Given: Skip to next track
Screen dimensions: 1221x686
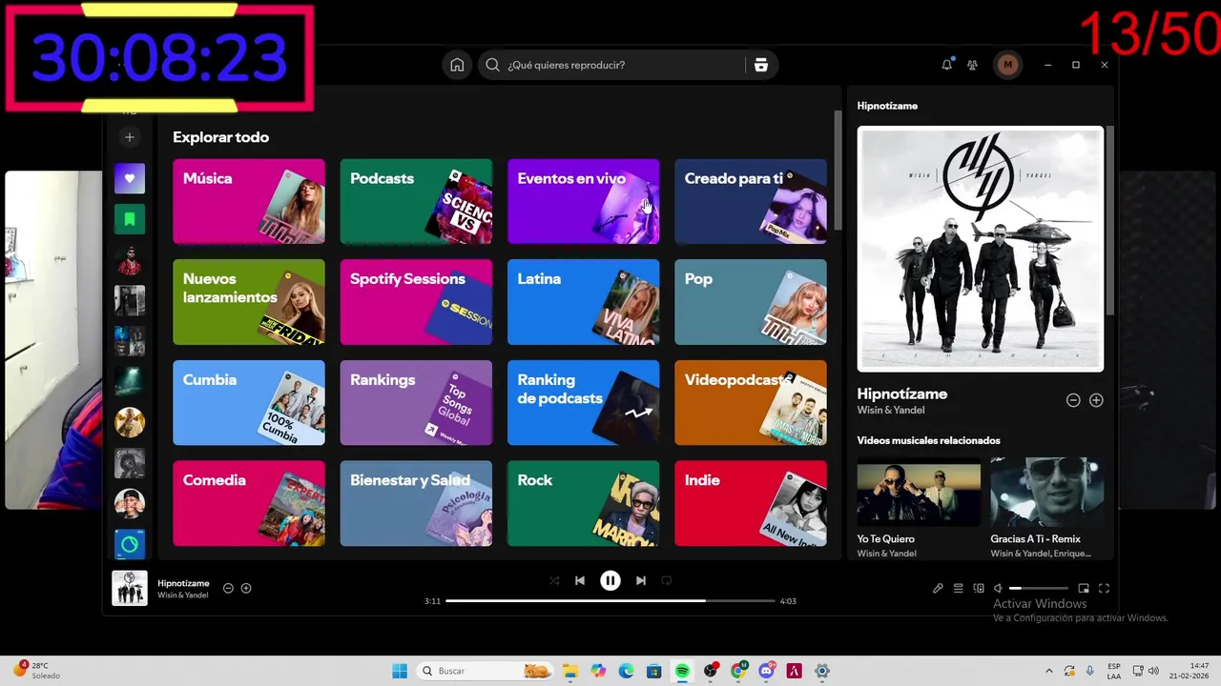Looking at the screenshot, I should click(641, 580).
